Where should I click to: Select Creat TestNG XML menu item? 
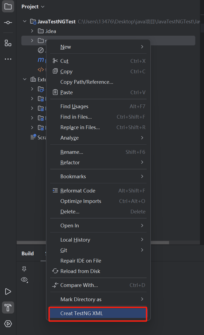pos(98,313)
